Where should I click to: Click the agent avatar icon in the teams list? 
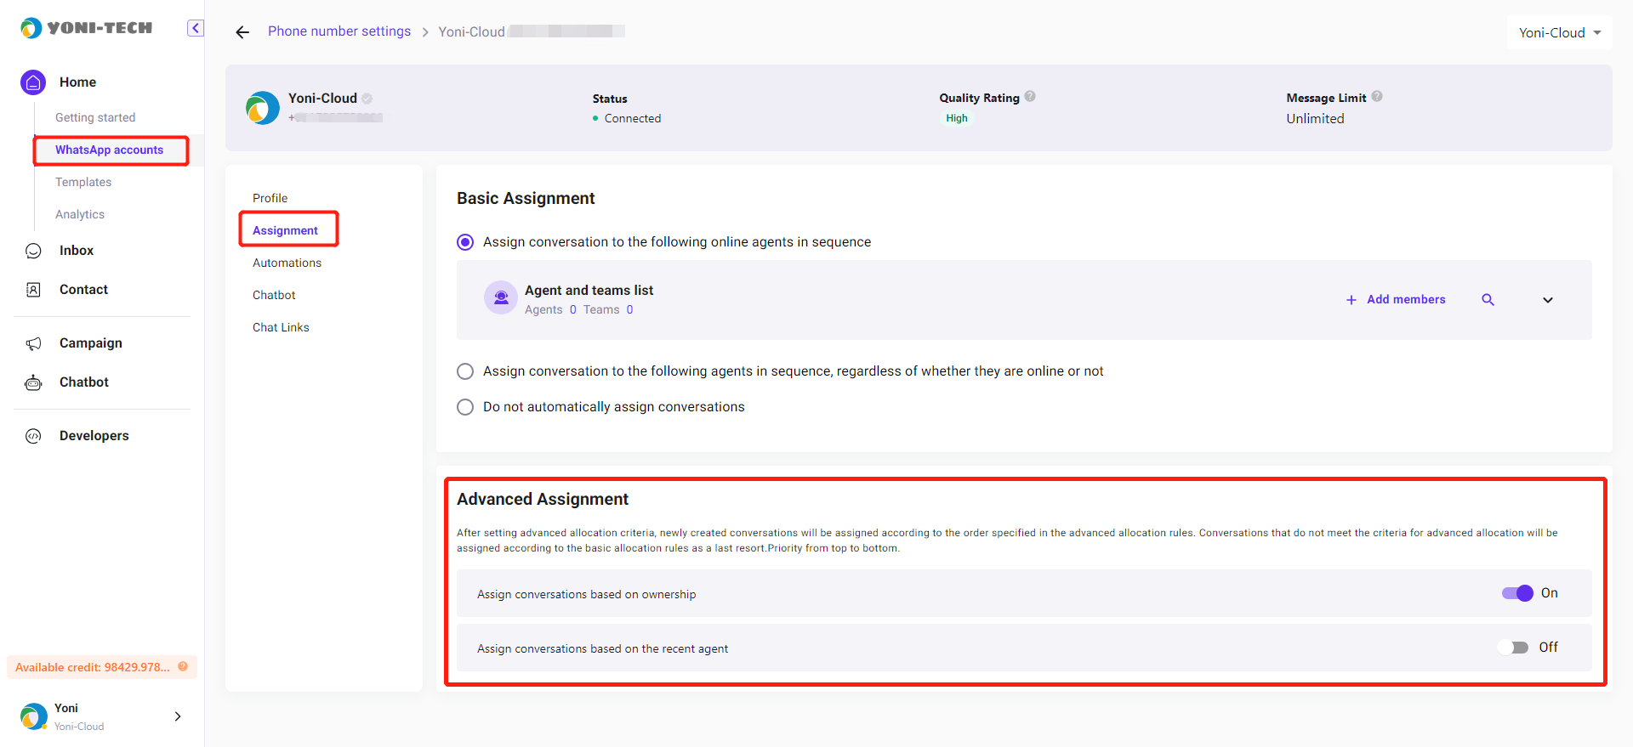501,297
